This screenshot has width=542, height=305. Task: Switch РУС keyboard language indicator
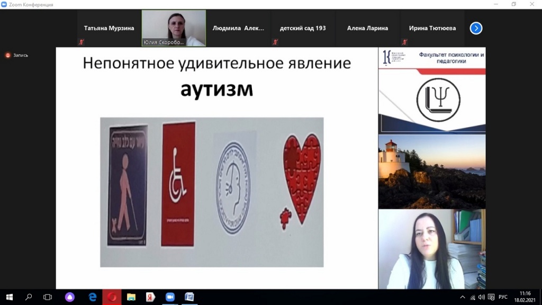tap(503, 297)
